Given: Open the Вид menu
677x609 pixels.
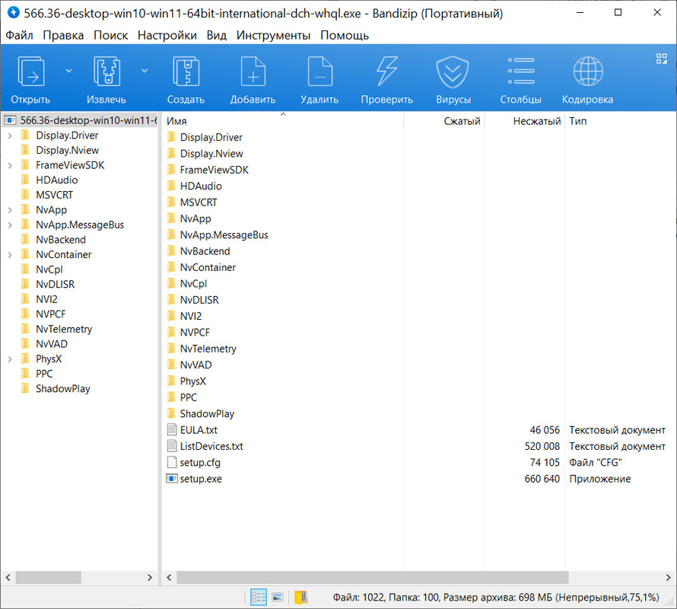Looking at the screenshot, I should [216, 36].
